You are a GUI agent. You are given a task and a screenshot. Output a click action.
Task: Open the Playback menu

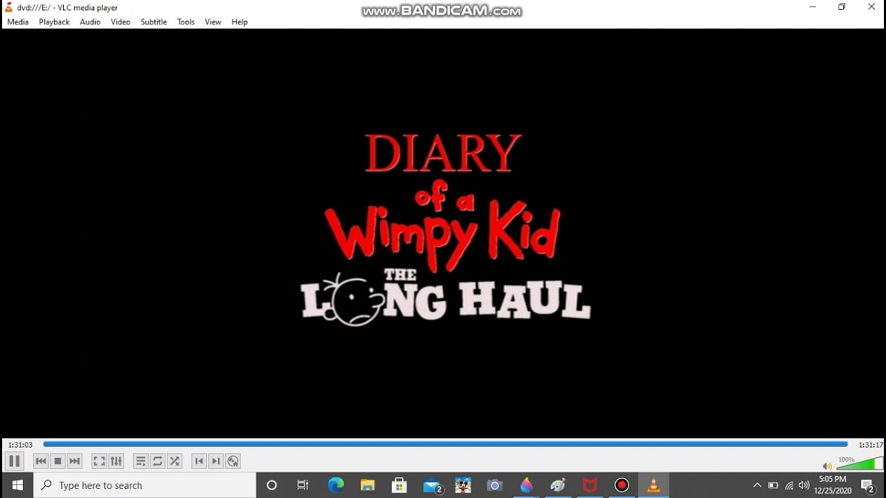tap(54, 22)
